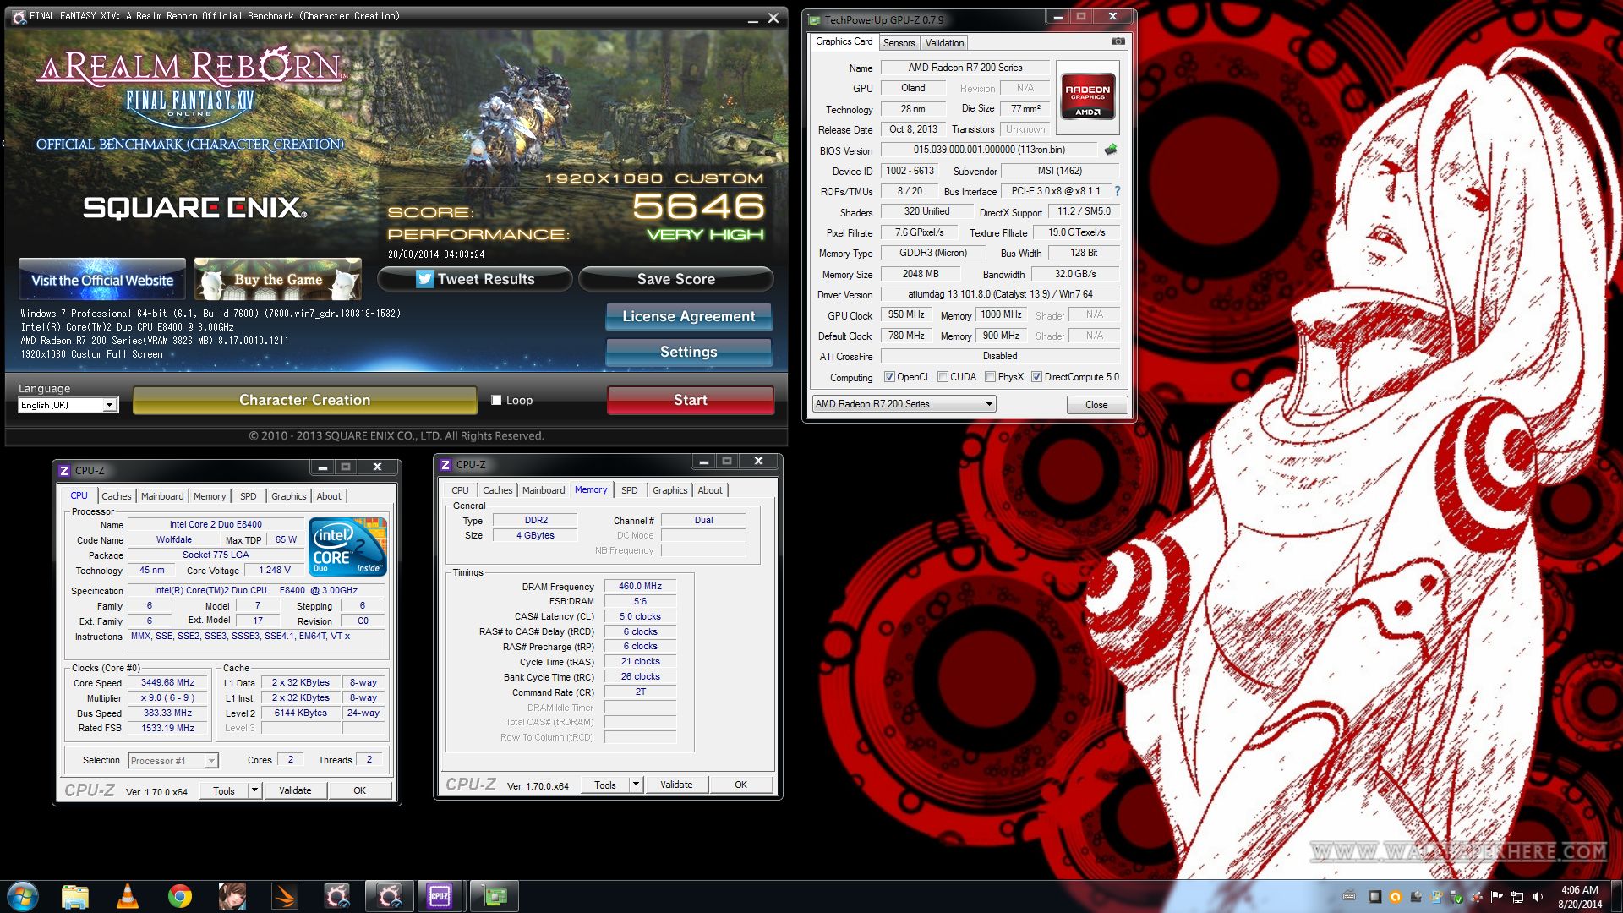1623x913 pixels.
Task: Open Mainboard tab in left CPU-Z window
Action: [x=162, y=496]
